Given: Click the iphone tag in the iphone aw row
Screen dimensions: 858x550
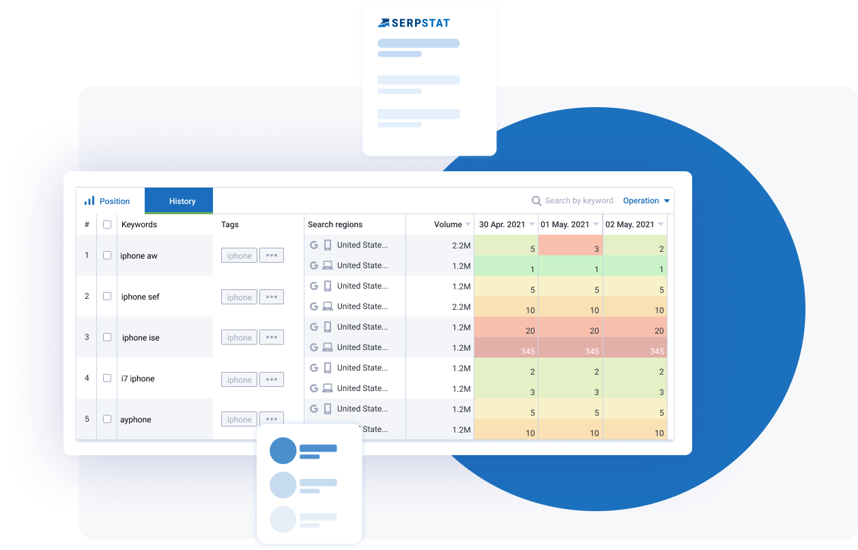Looking at the screenshot, I should coord(239,256).
